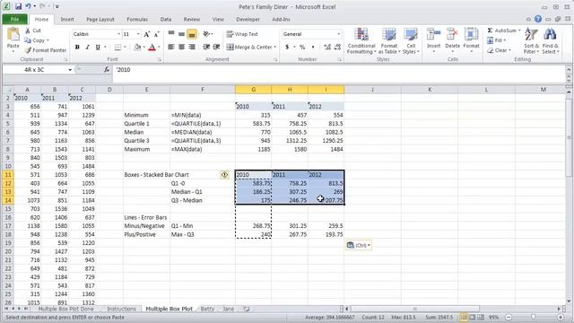The height and width of the screenshot is (323, 574).
Task: Click the Increase Font Size icon
Action: point(147,34)
